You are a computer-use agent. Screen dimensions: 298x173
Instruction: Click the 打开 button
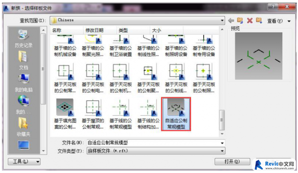tap(232, 162)
